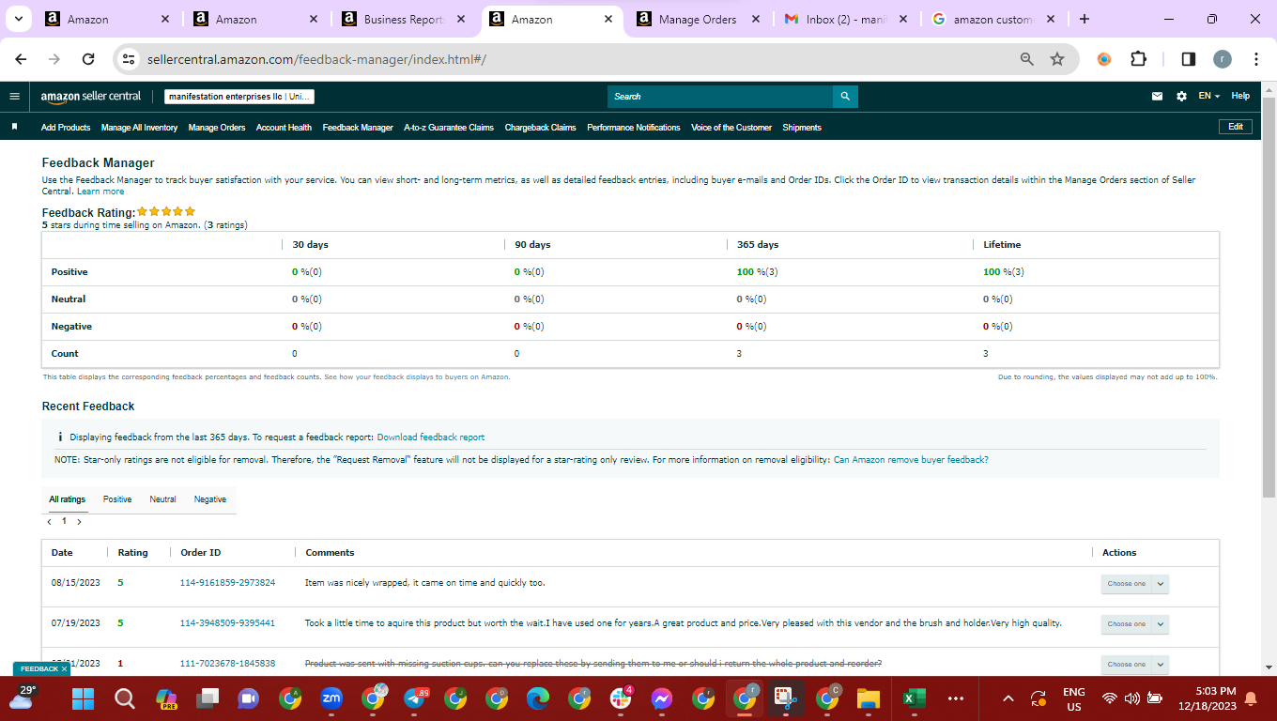
Task: Click the Can Amazon remove buyer feedback link
Action: pyautogui.click(x=911, y=460)
